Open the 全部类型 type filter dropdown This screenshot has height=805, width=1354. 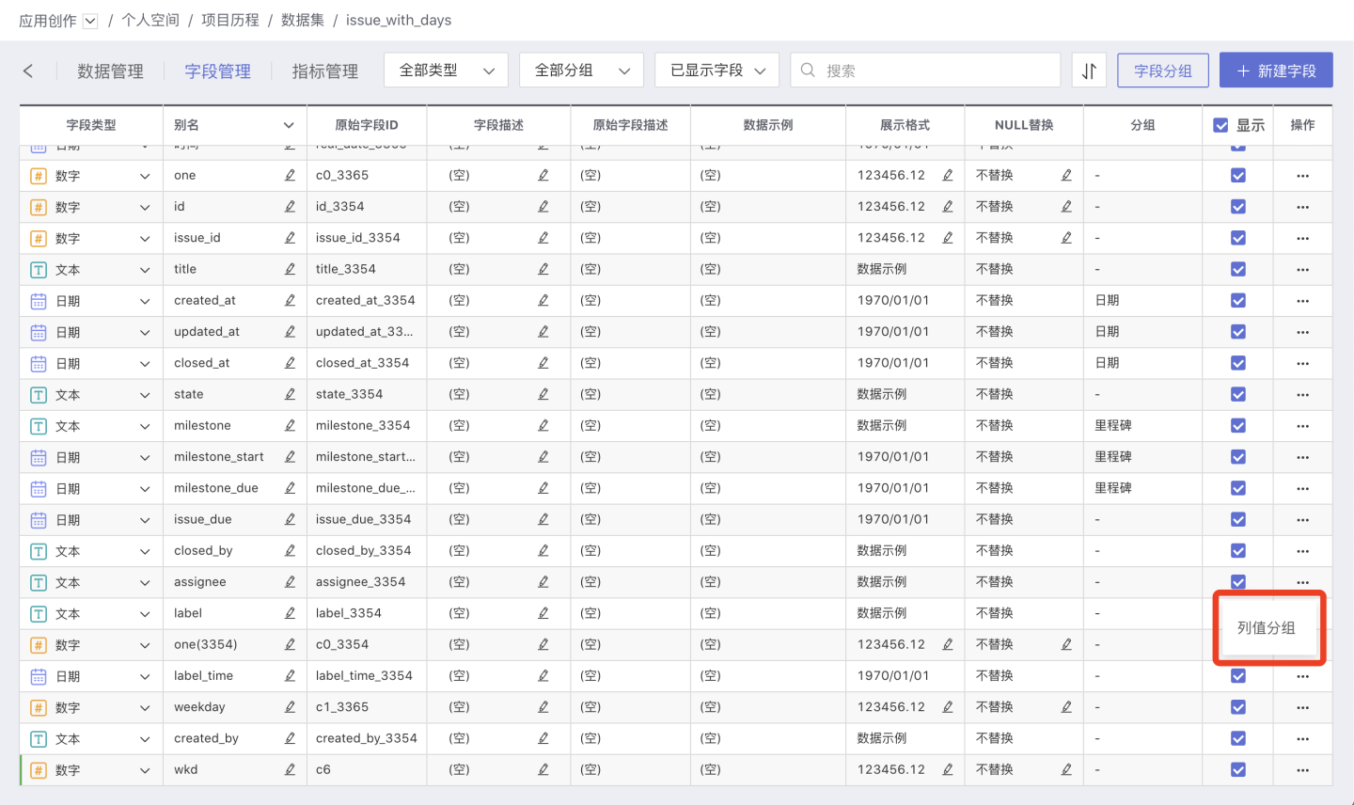(x=446, y=71)
